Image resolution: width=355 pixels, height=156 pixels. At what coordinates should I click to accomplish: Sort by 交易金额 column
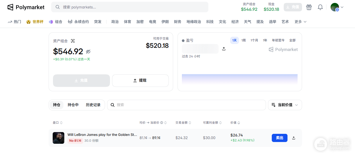[183, 123]
